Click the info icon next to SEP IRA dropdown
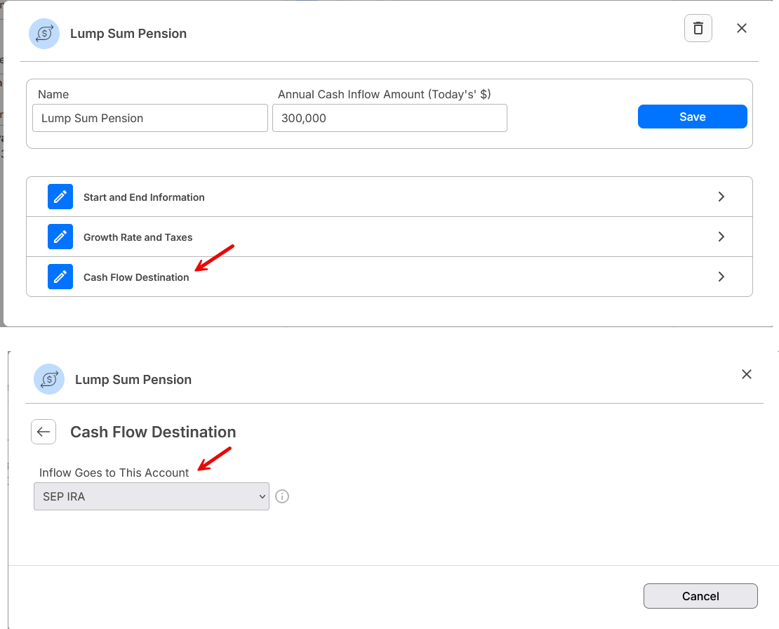This screenshot has height=629, width=779. click(x=282, y=496)
